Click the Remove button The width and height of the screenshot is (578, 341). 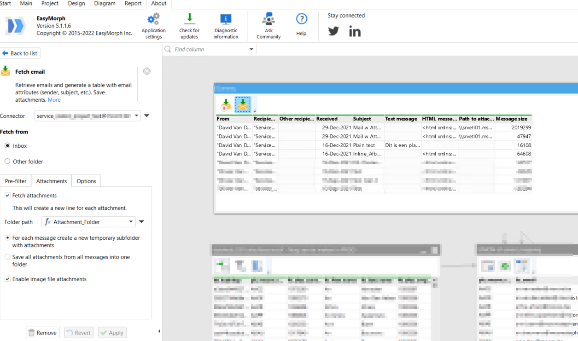point(43,333)
